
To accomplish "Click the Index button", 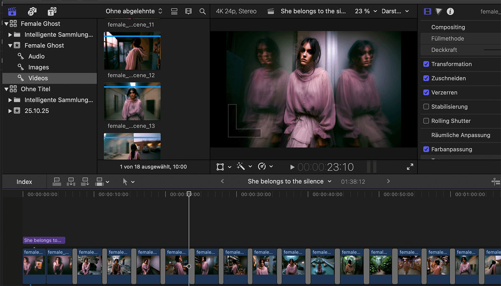I will 24,182.
